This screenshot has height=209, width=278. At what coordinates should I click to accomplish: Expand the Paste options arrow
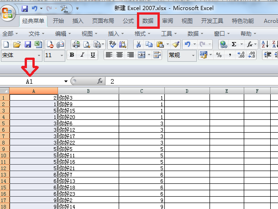click(168, 44)
